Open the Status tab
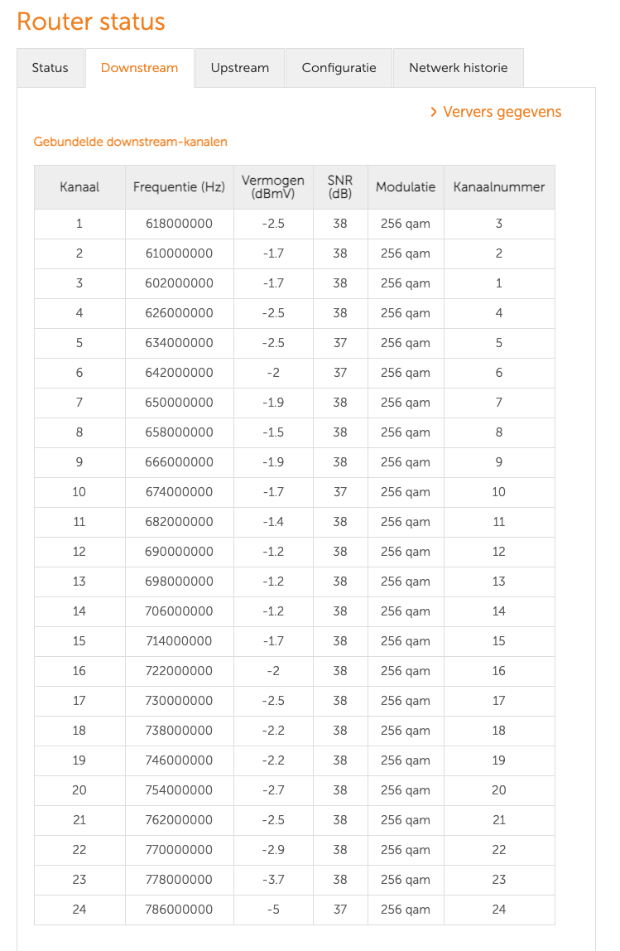Screen dimensions: 620x951 pyautogui.click(x=50, y=68)
